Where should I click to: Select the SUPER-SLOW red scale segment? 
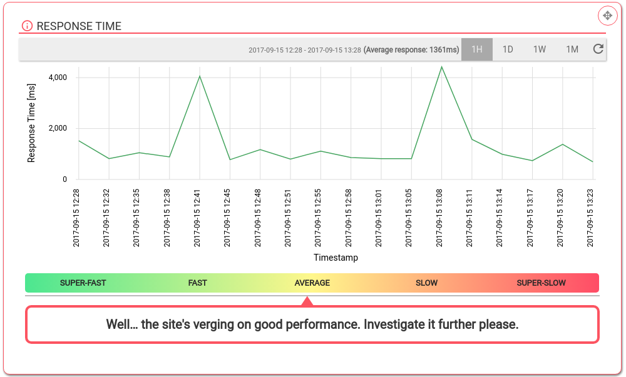pos(541,283)
